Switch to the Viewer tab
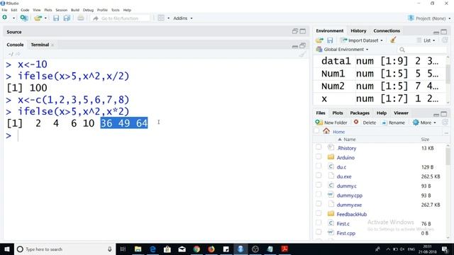The width and height of the screenshot is (454, 255). click(401, 113)
